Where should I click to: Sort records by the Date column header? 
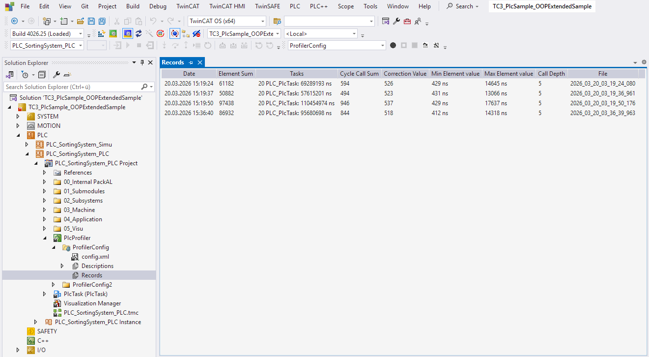click(189, 74)
